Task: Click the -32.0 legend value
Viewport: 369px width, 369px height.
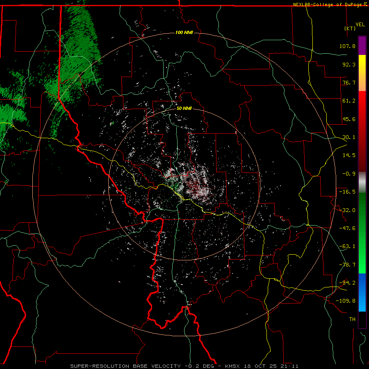Action: 347,210
